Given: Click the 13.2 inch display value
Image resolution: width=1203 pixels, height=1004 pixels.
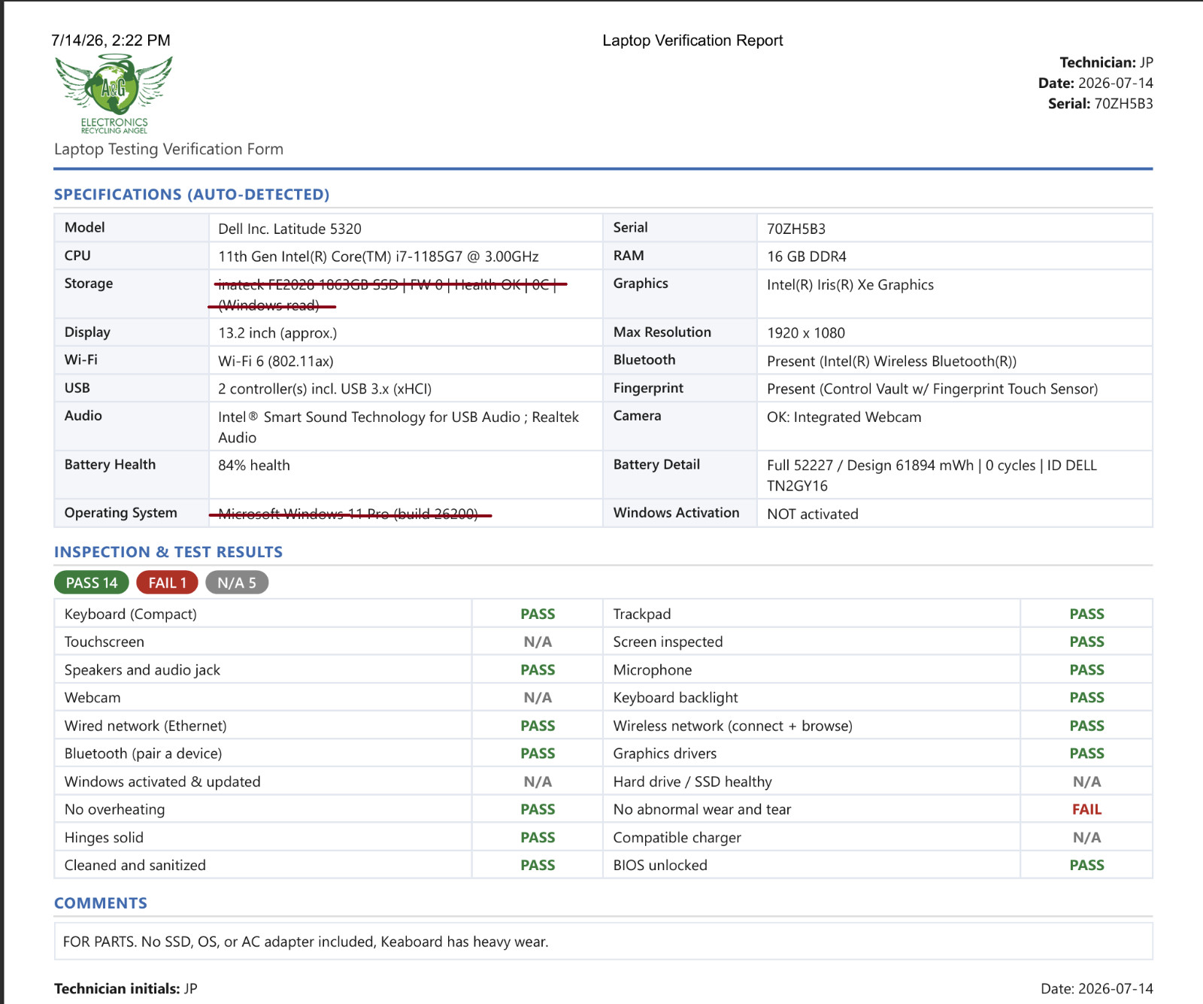Looking at the screenshot, I should coord(277,333).
